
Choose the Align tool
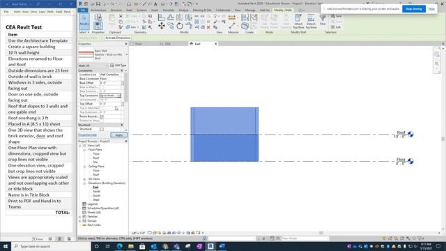(x=161, y=17)
